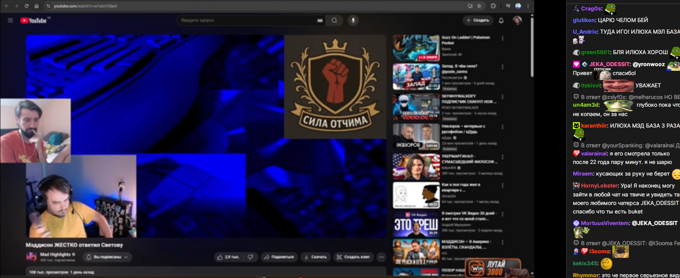Like the video with thumbs-up button
The image size is (680, 278).
click(229, 257)
